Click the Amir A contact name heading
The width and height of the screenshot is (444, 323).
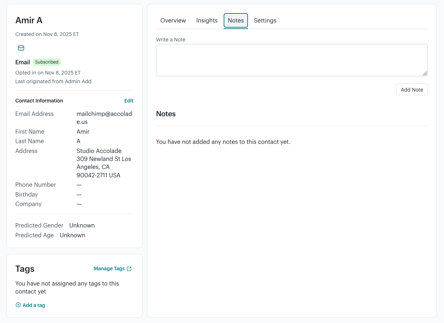[x=29, y=20]
